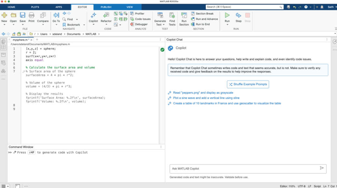
Task: Navigate back arrow in address bar
Action: coord(3,34)
